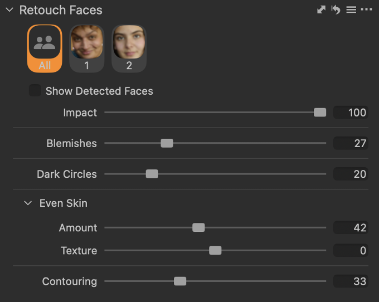The image size is (379, 302).
Task: Click the Texture slider handle
Action: pyautogui.click(x=215, y=250)
